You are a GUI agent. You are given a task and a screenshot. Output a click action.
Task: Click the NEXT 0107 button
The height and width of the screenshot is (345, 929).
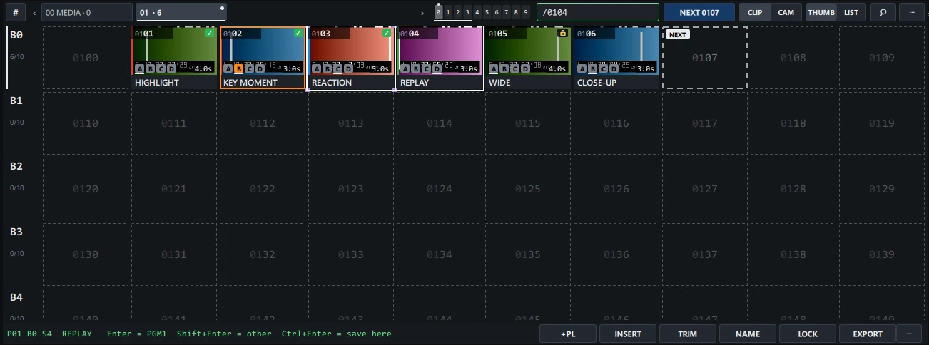[x=699, y=12]
